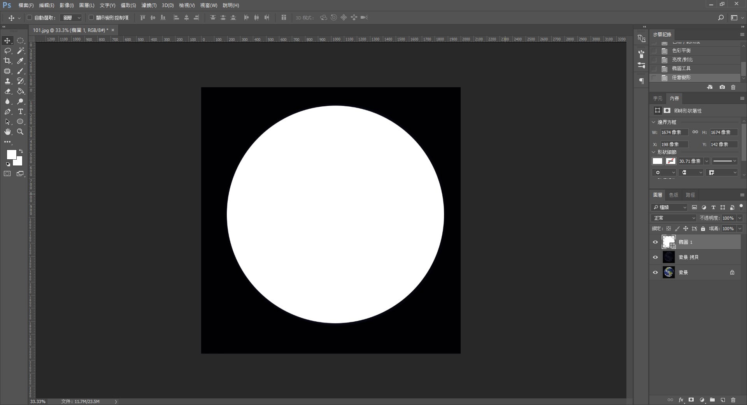Hide the 橢圓 1 layer
The height and width of the screenshot is (405, 747).
click(x=655, y=242)
